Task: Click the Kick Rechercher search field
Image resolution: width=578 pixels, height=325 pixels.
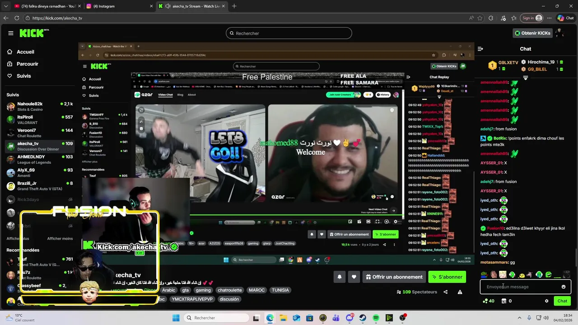Action: click(289, 33)
